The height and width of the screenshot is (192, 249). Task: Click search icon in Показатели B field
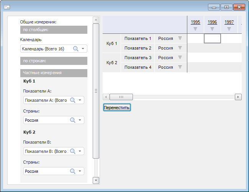72,151
